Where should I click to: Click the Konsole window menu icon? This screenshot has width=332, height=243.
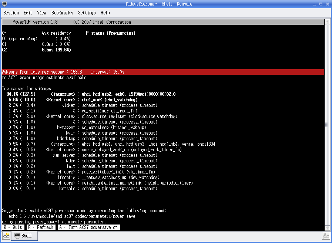(x=4, y=4)
